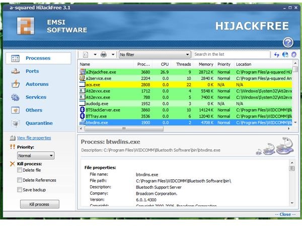Click the Kill process button
302x226 pixels.
[39, 204]
